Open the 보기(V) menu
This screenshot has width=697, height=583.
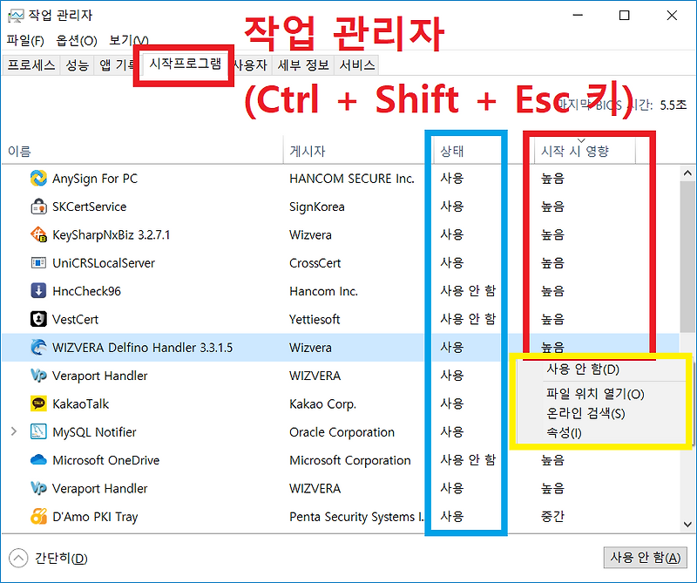(x=129, y=41)
